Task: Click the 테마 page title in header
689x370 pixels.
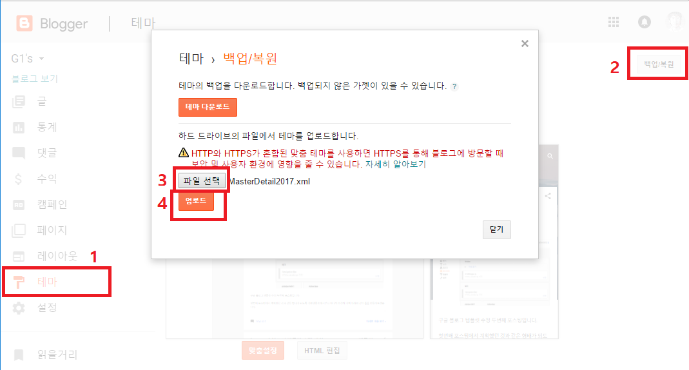Action: [143, 23]
